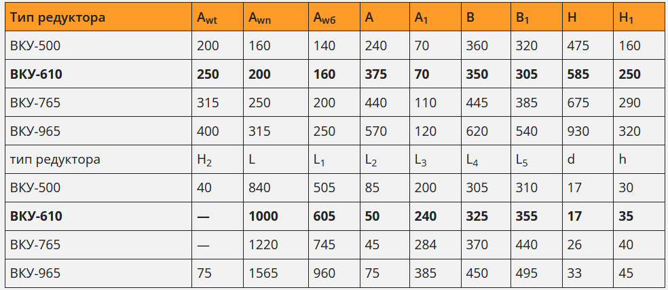The width and height of the screenshot is (668, 290).
Task: Select the H2 sub-header cell
Action: [204, 160]
